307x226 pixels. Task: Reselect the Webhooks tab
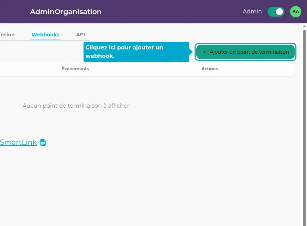click(x=45, y=35)
